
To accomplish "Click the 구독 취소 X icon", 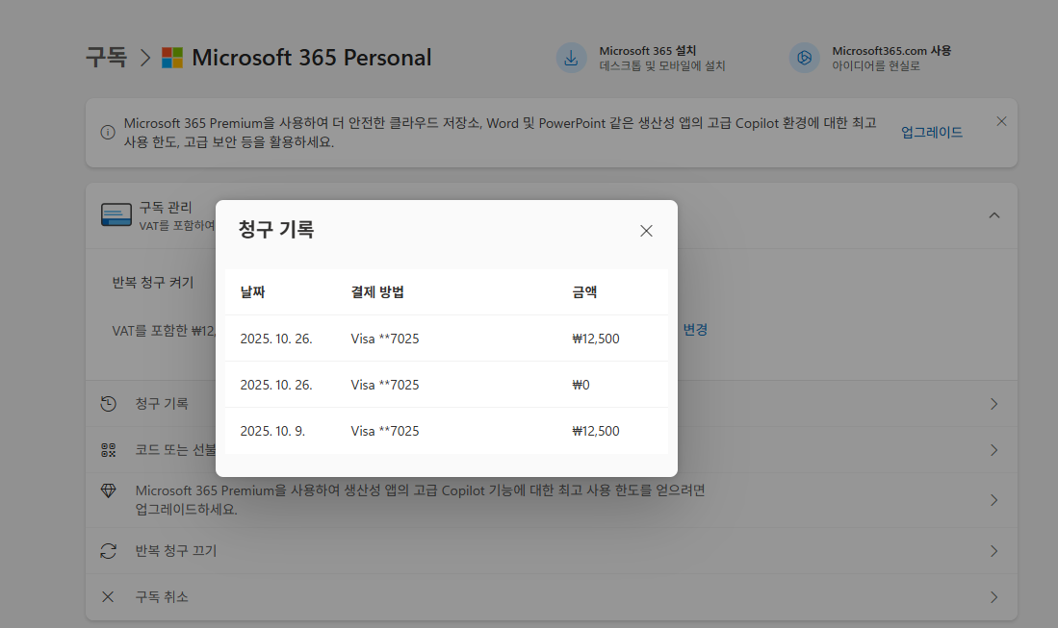I will (x=108, y=597).
